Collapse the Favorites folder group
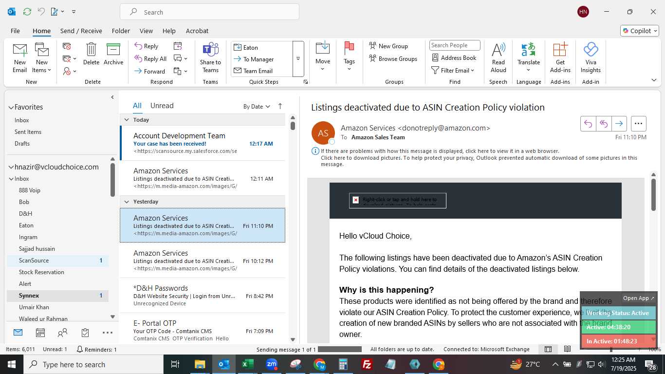665x374 pixels. point(11,107)
